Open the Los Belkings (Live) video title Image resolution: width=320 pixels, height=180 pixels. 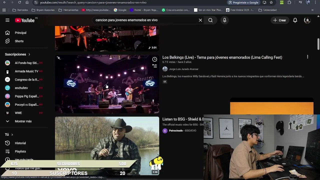tap(222, 57)
